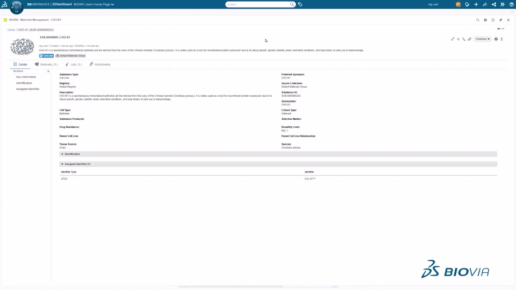
Task: Click the Identifier column header
Action: point(310,172)
